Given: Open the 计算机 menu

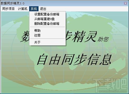Looking at the screenshot, I should coord(23,9).
